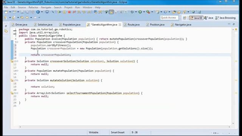The width and height of the screenshot is (242, 136).
Task: Click the green Run button
Action: pyautogui.click(x=140, y=12)
